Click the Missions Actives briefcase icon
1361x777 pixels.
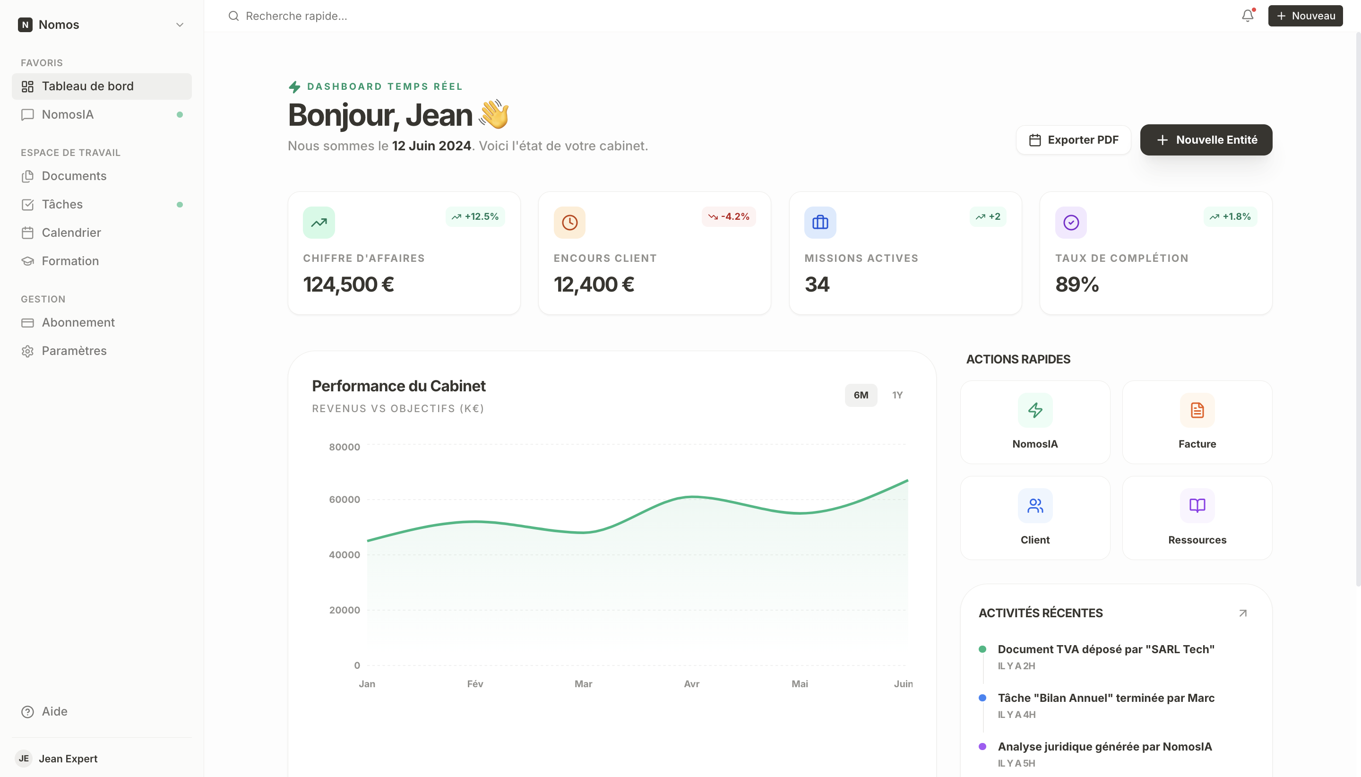coord(819,223)
